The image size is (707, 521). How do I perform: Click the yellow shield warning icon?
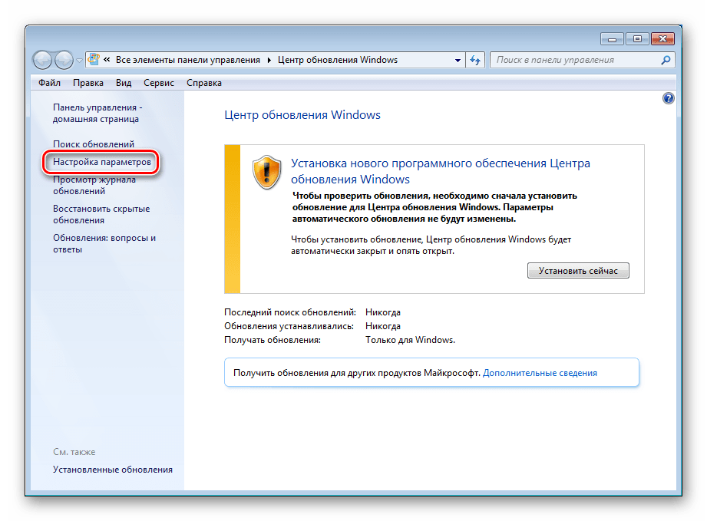(266, 172)
